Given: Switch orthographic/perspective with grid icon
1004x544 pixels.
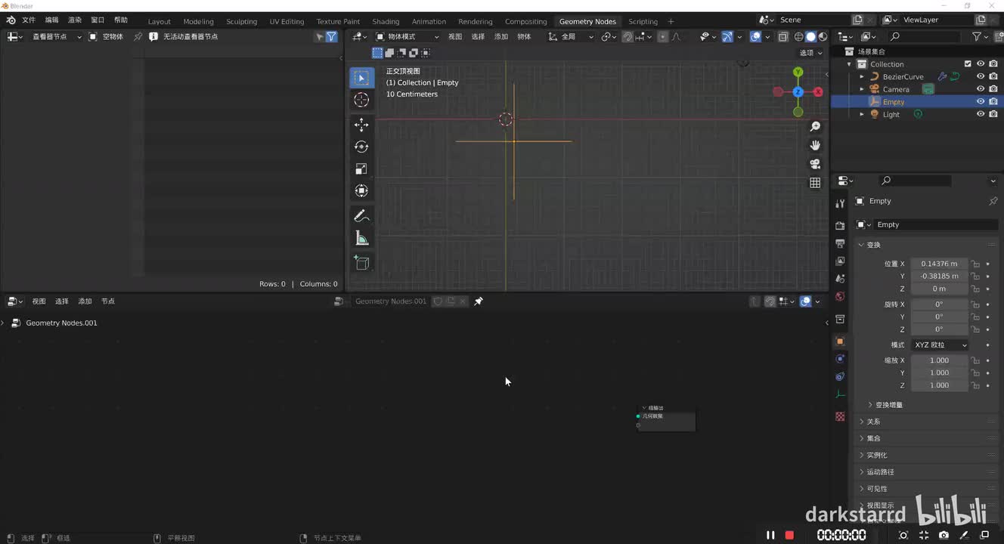Looking at the screenshot, I should (815, 183).
